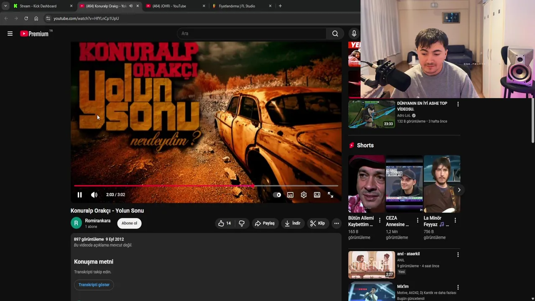
Task: Open the Romirankara channel name link
Action: (x=98, y=221)
